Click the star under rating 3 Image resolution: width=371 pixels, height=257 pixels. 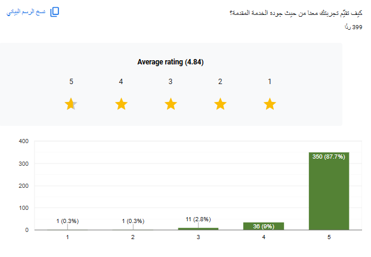click(171, 104)
